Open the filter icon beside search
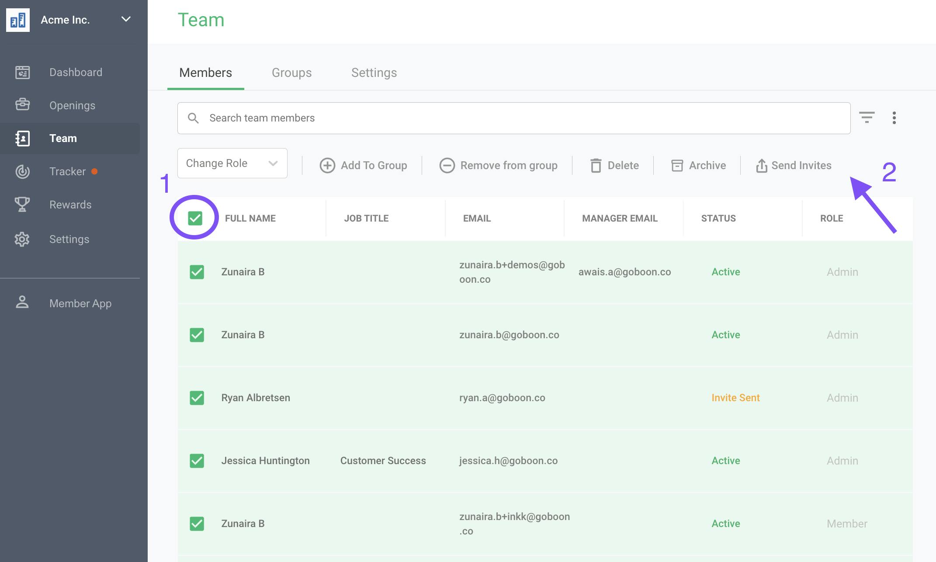This screenshot has width=936, height=562. click(867, 117)
